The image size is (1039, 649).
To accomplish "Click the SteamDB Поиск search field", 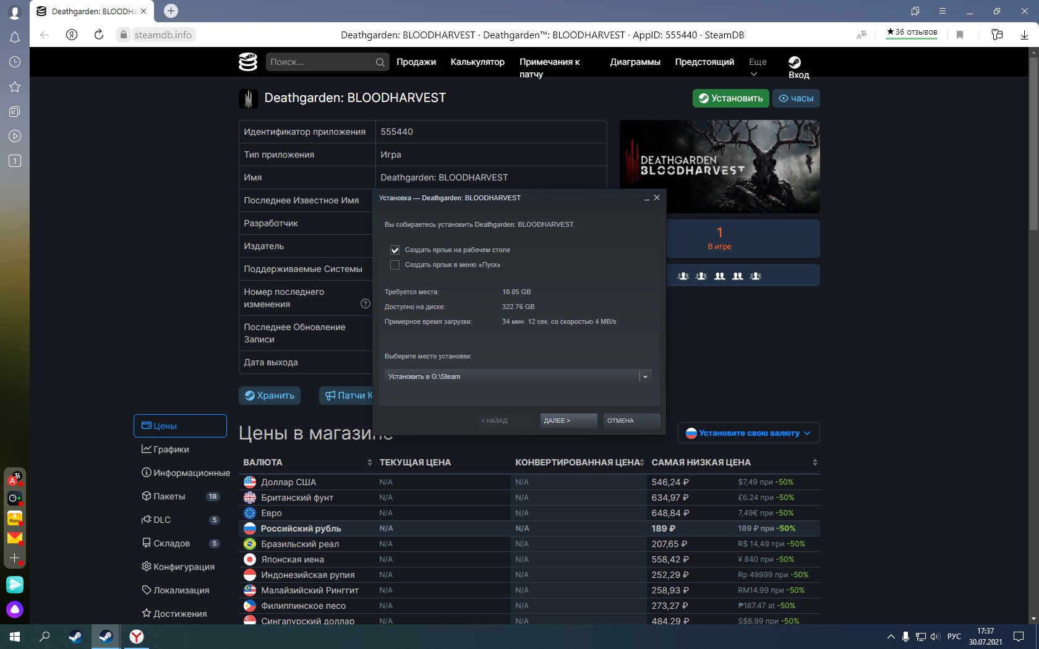I will click(328, 62).
